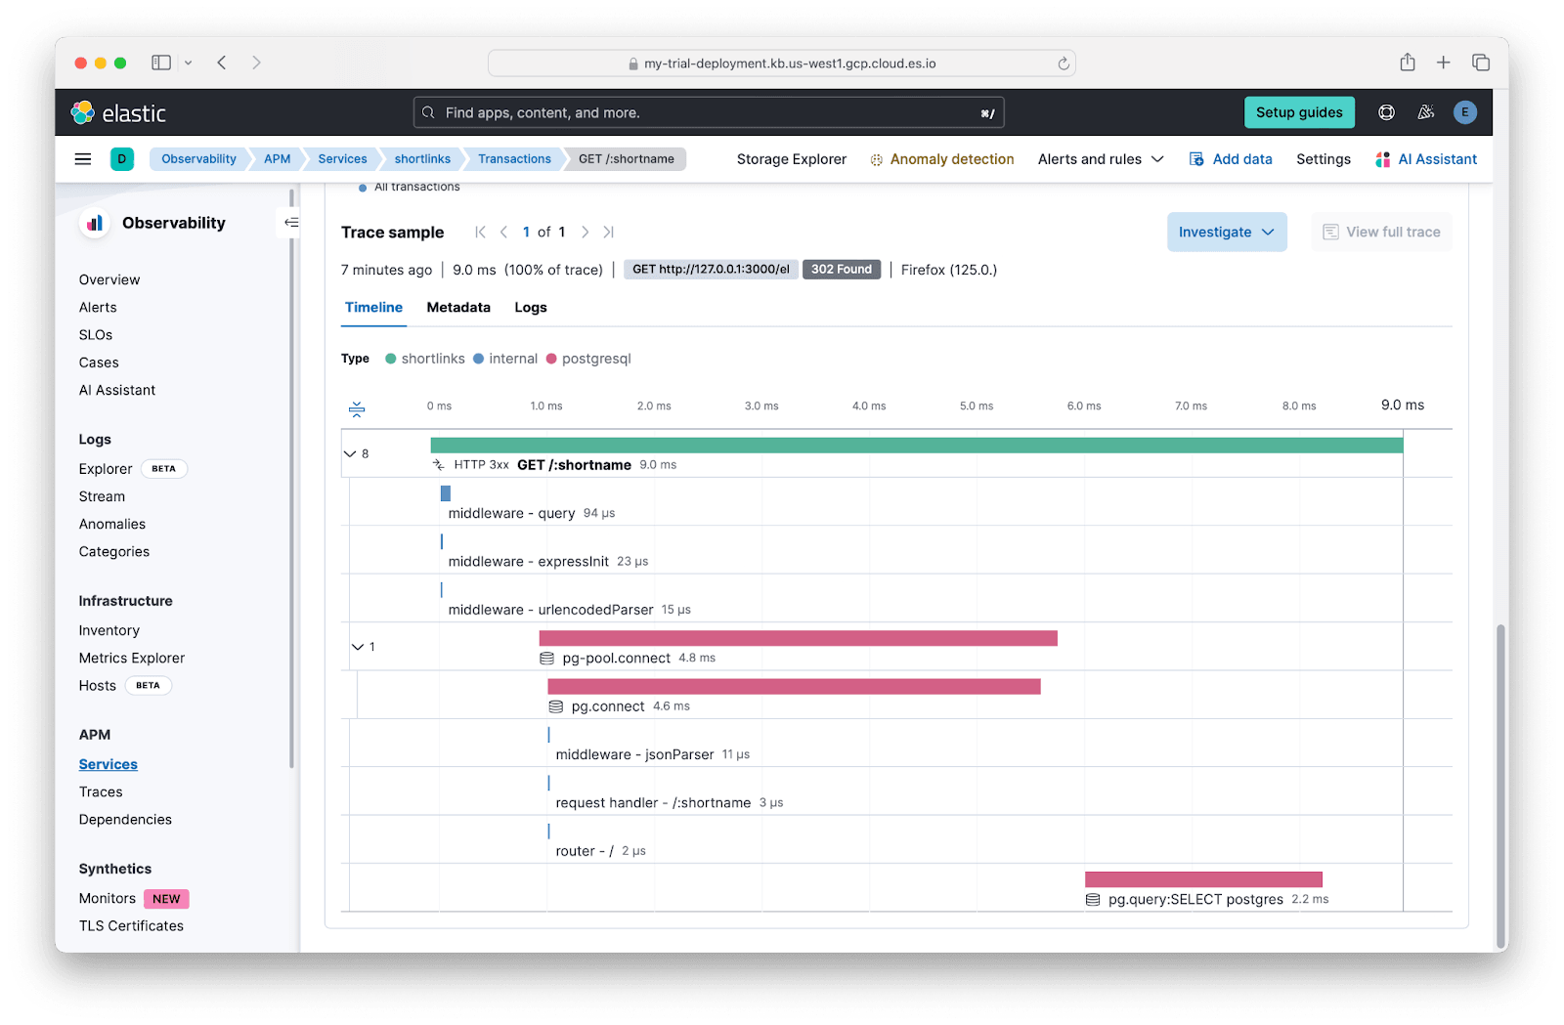1564x1025 pixels.
Task: Open the Investigate dropdown
Action: point(1227,232)
